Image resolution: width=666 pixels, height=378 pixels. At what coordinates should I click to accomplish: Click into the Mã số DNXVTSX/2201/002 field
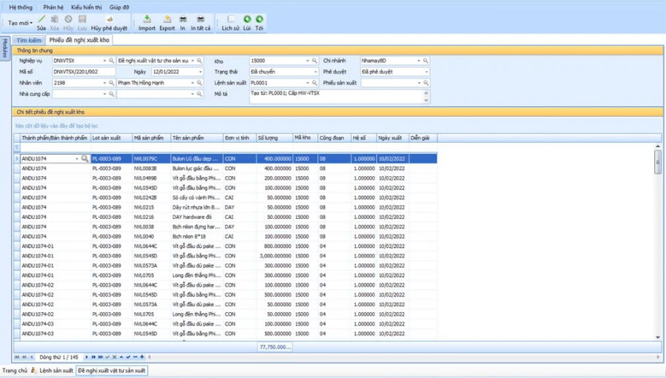coord(84,72)
